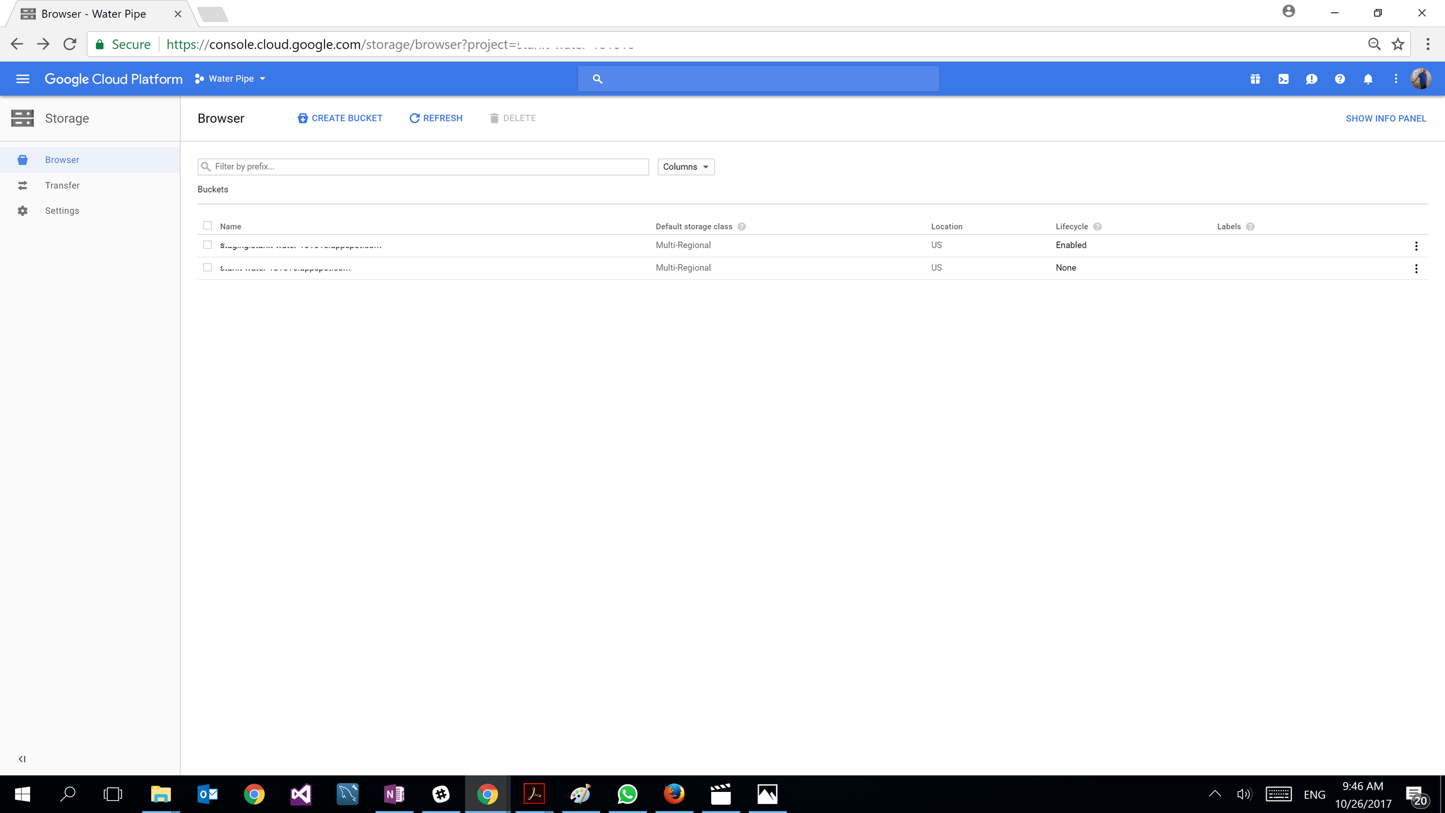Open the staging appspot bucket link
This screenshot has height=813, width=1445.
pos(300,245)
